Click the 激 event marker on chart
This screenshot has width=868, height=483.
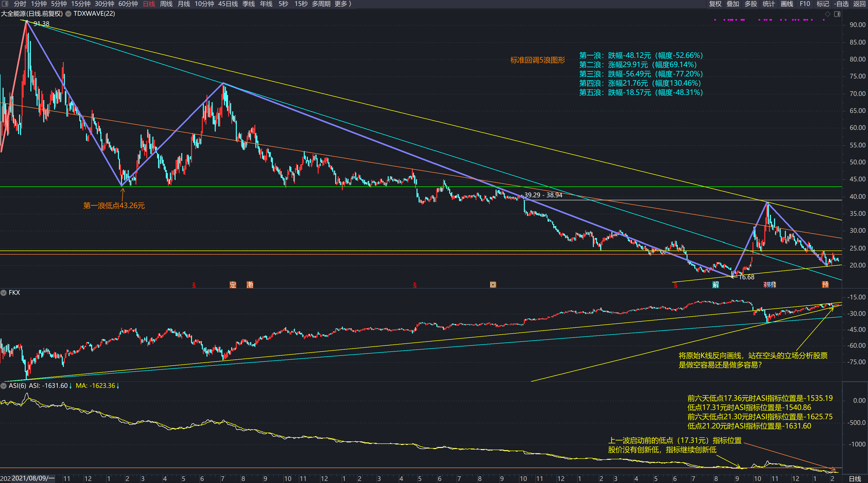click(x=250, y=285)
